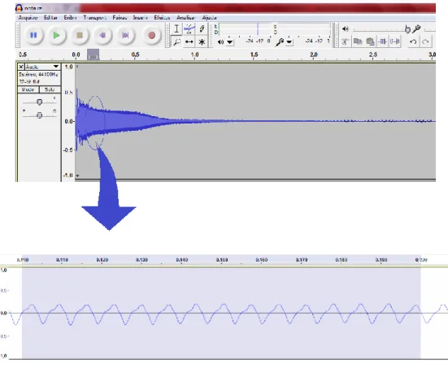Screen dimensions: 448x368
Task: Close the audio track with X
Action: 21,67
